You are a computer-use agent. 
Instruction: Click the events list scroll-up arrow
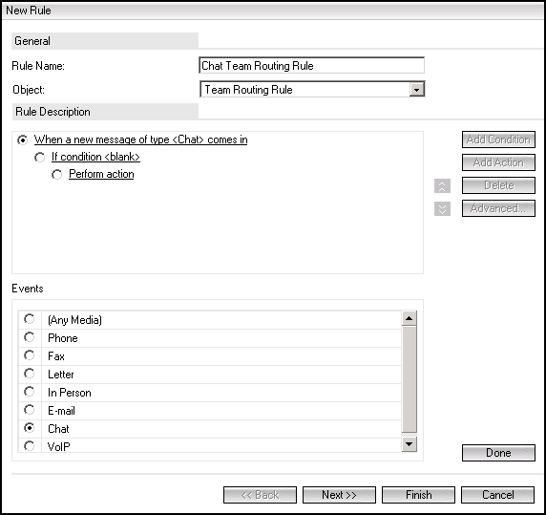click(x=409, y=318)
